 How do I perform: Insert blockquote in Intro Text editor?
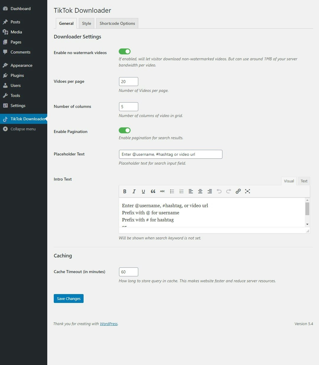pos(153,191)
